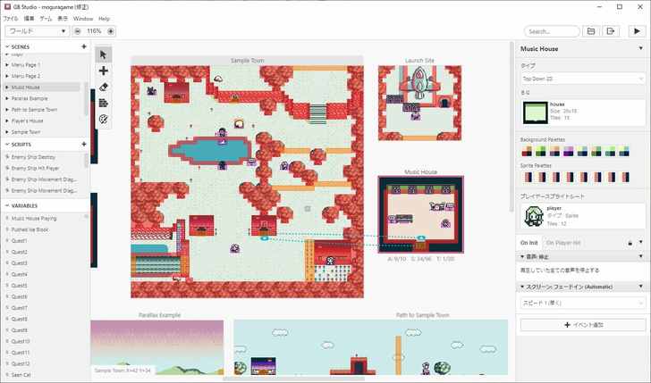Open the File (ファイル) menu

[11, 19]
